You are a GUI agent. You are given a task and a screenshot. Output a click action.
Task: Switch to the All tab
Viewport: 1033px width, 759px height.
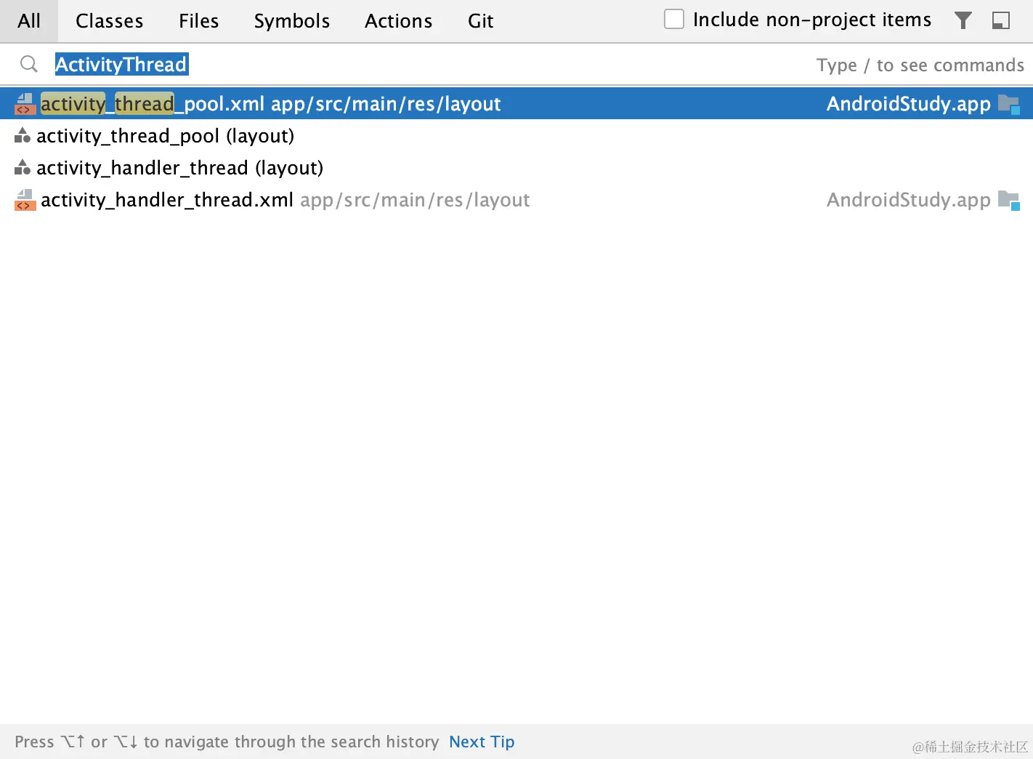click(29, 21)
